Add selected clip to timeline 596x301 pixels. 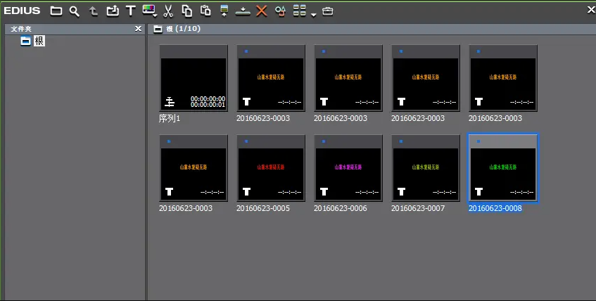click(x=243, y=11)
